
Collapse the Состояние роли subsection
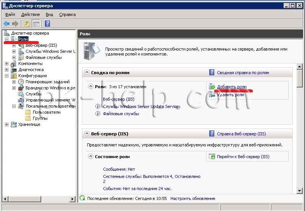coord(91,156)
